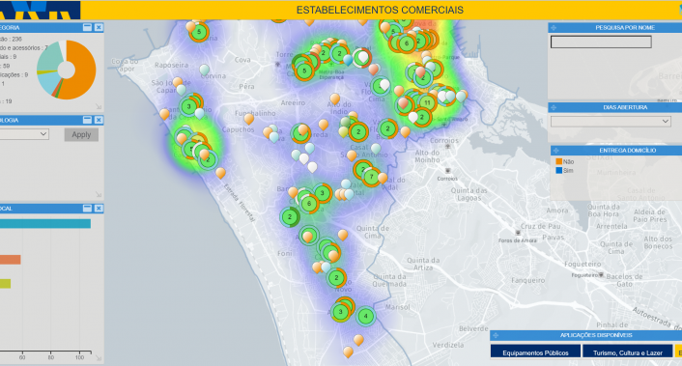
Task: Click the move handle of Aplicações Disponíveis panel
Action: click(496, 335)
